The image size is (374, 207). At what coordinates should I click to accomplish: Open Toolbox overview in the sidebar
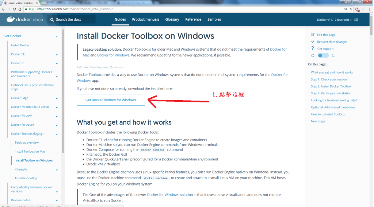[x=27, y=142]
